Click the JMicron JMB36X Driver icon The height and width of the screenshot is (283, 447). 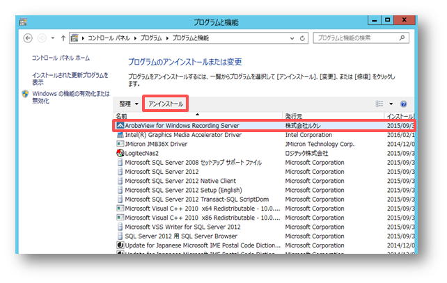(120, 144)
